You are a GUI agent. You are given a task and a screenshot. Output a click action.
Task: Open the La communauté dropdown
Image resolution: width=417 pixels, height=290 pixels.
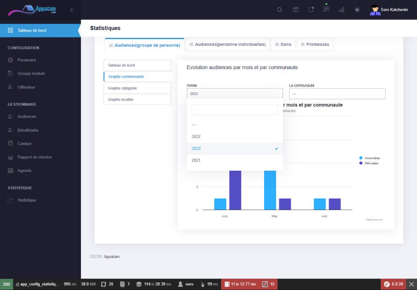tap(337, 94)
